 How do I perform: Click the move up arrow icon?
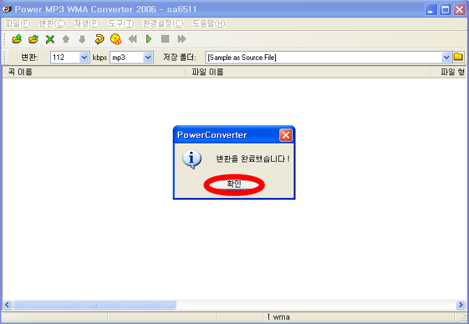point(66,39)
